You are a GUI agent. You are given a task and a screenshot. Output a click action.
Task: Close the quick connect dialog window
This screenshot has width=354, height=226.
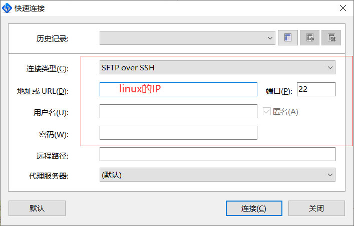click(342, 7)
